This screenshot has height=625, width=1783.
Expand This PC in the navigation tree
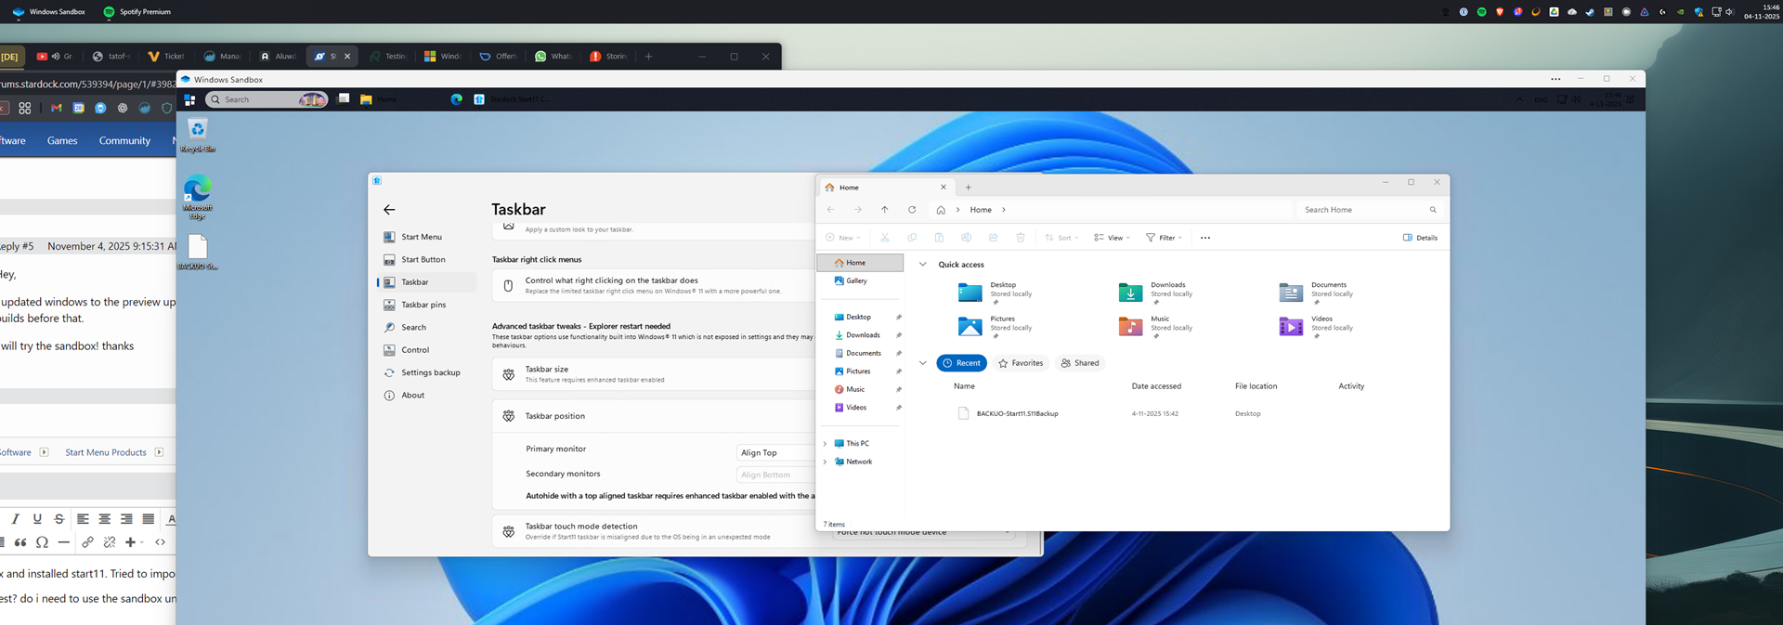pyautogui.click(x=825, y=444)
